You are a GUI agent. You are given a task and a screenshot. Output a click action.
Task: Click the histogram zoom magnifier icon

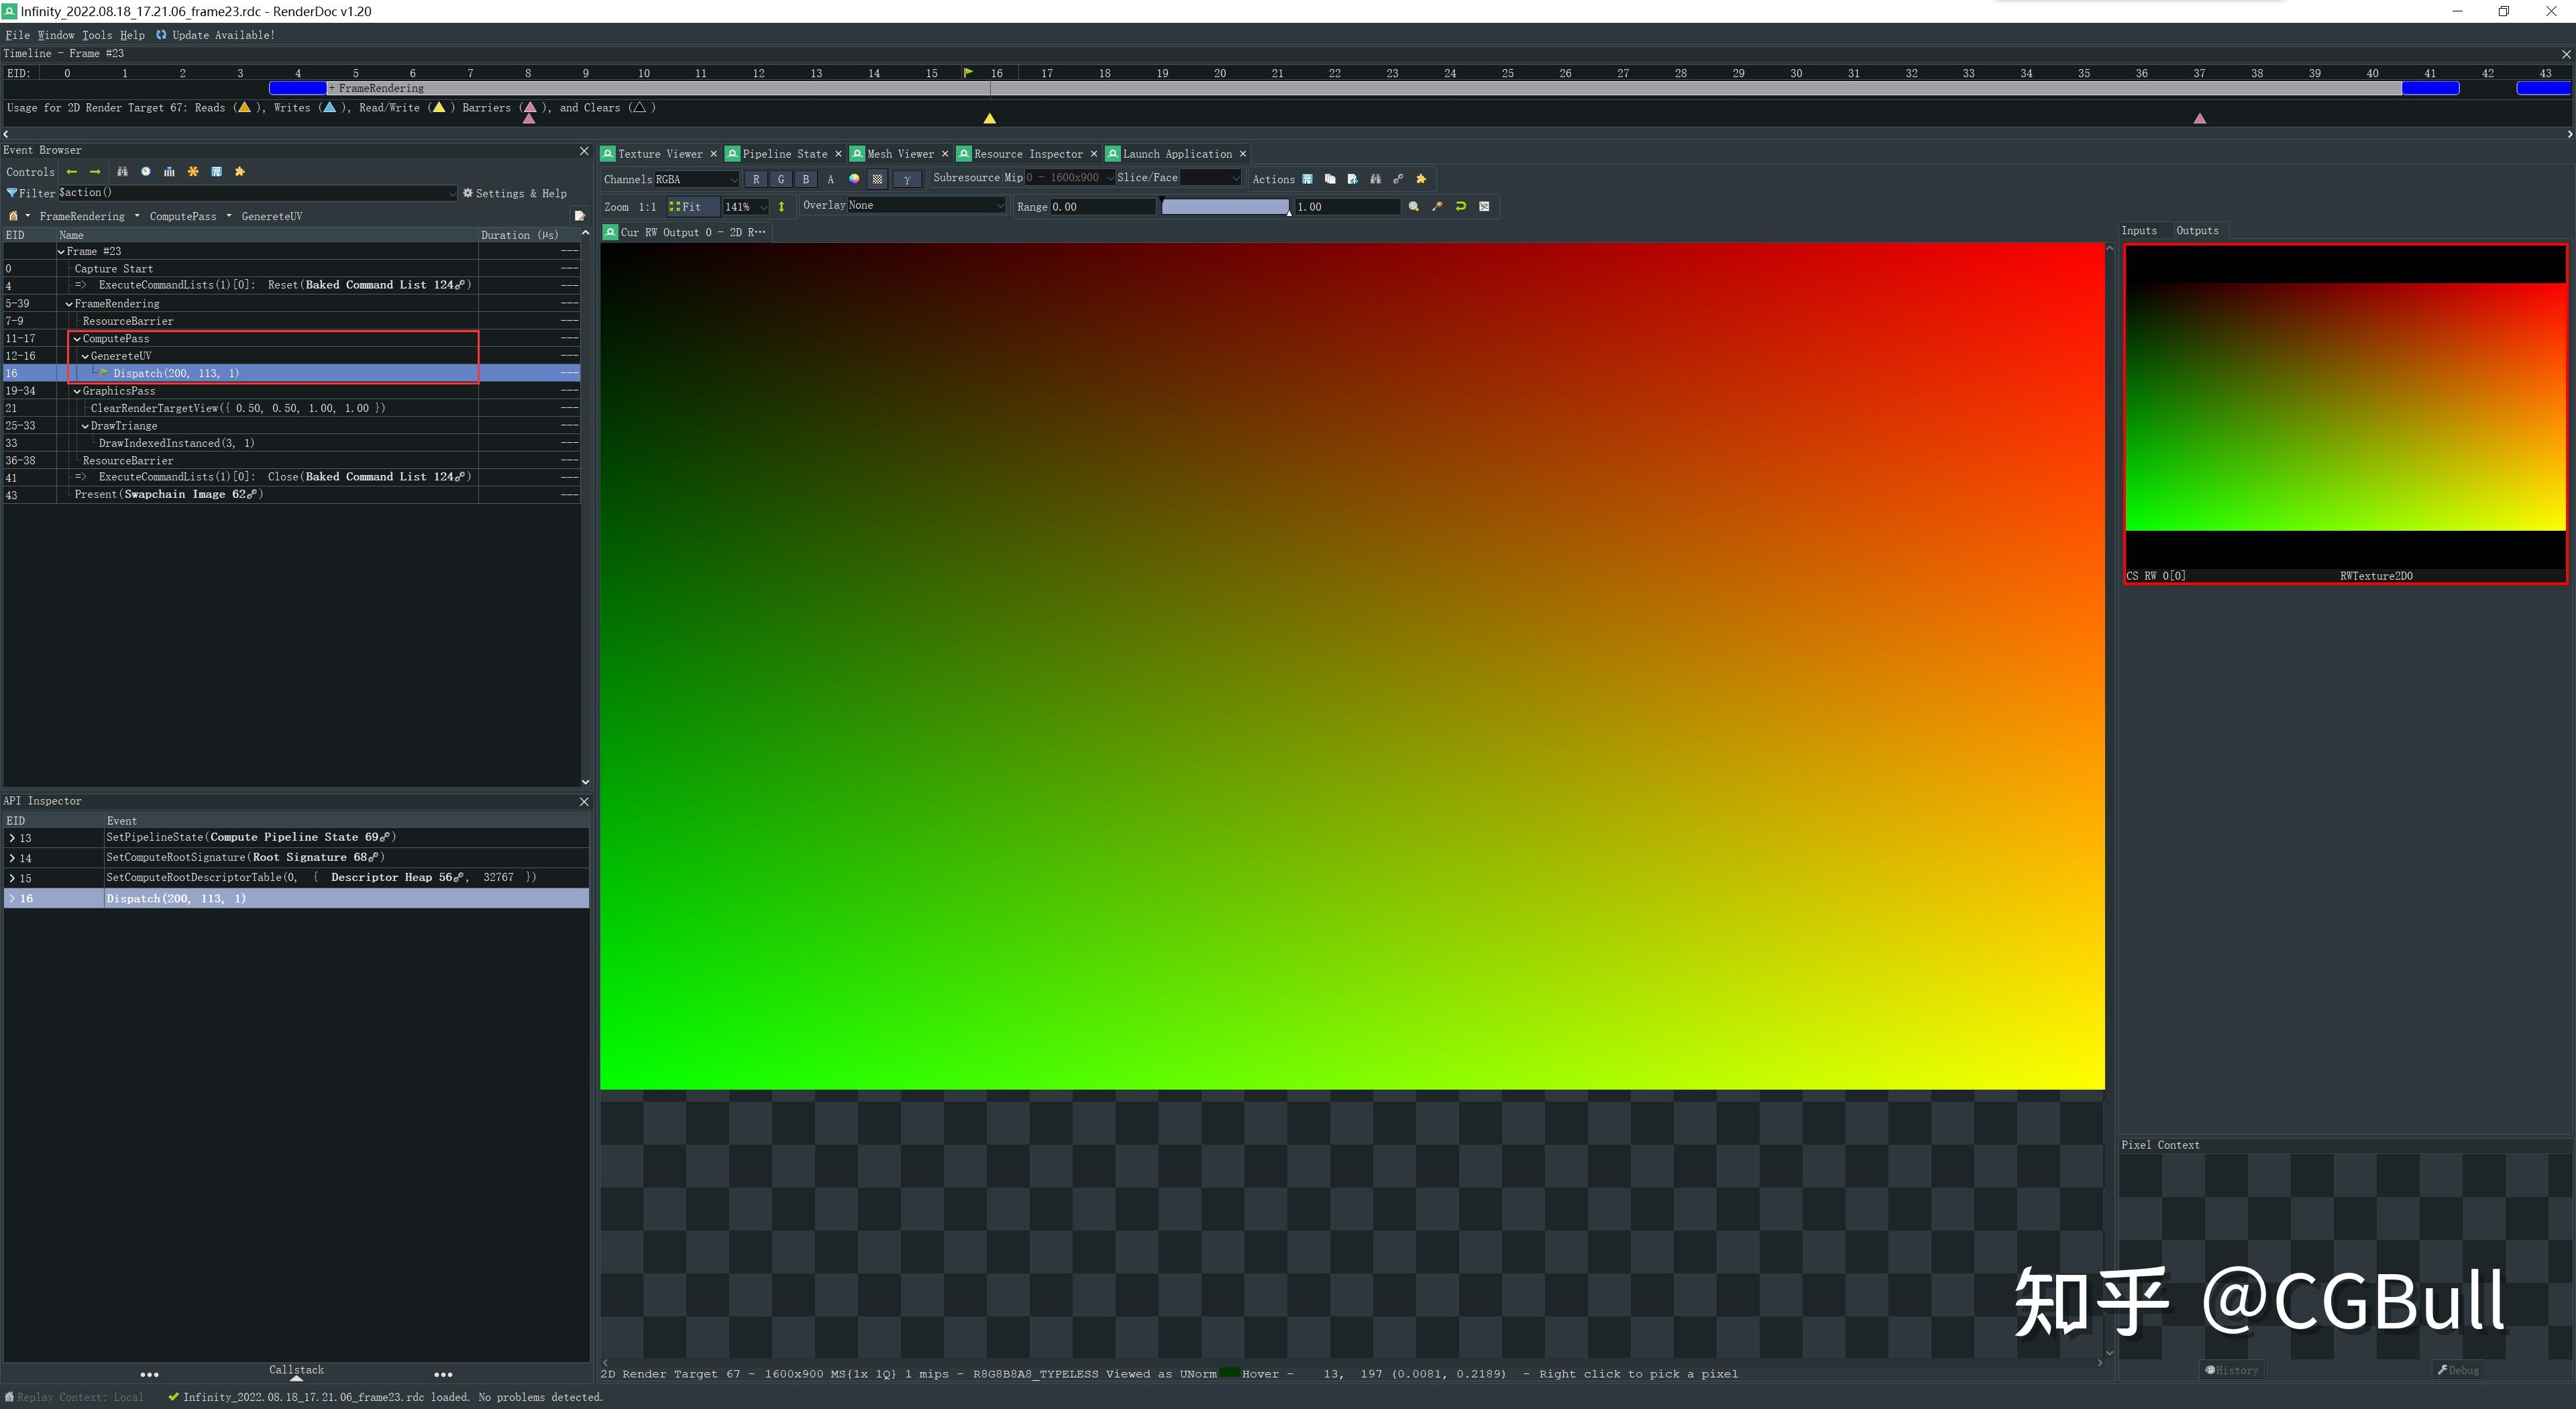[1414, 207]
